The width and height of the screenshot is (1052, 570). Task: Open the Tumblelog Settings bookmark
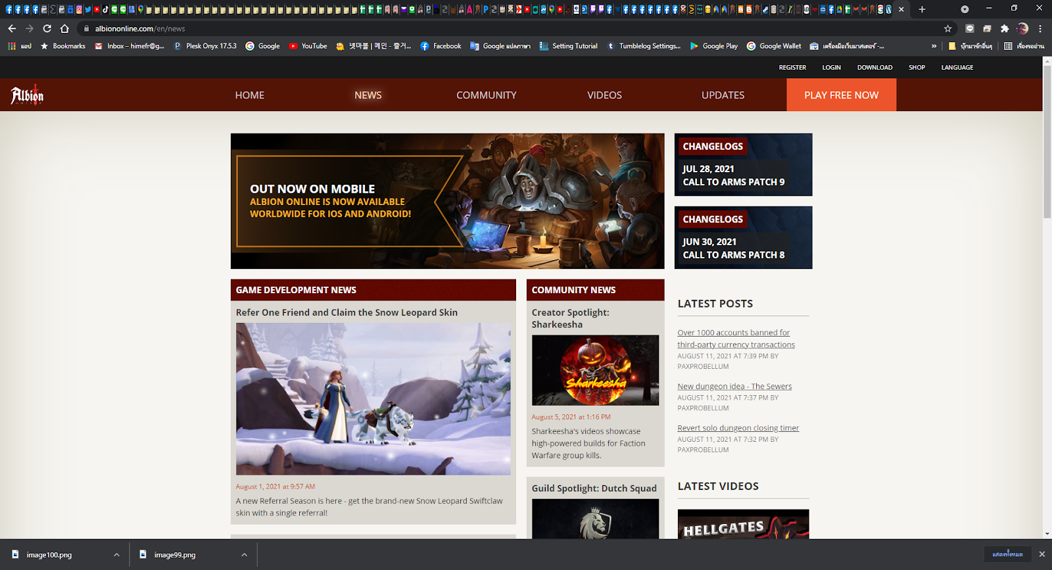[x=644, y=46]
